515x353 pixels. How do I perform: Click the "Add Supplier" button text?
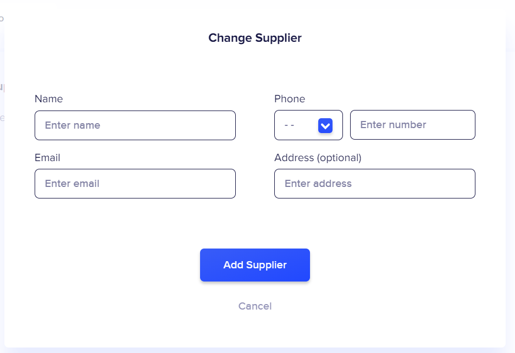(x=255, y=265)
